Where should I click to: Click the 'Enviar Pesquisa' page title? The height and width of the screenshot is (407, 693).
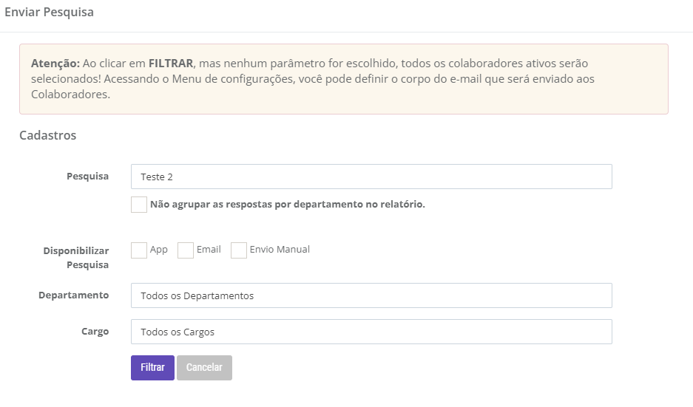point(49,12)
